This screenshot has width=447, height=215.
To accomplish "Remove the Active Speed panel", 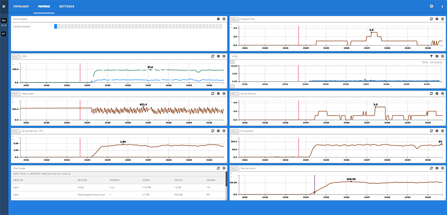I will 224,19.
